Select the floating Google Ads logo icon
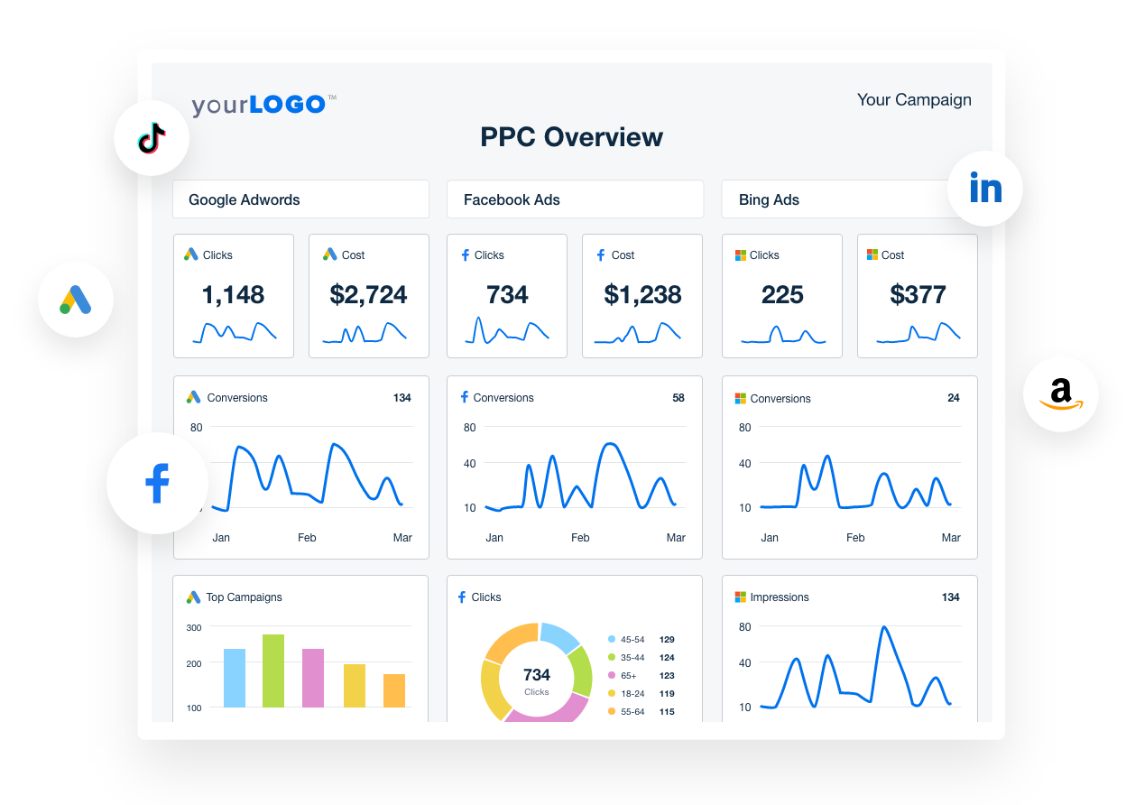The height and width of the screenshot is (805, 1126). (76, 300)
